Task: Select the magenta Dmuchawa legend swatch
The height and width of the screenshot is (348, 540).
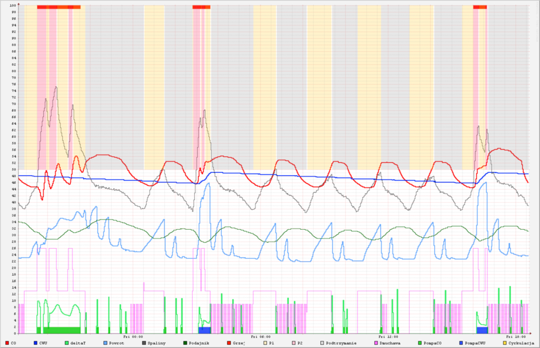Action: coord(376,343)
